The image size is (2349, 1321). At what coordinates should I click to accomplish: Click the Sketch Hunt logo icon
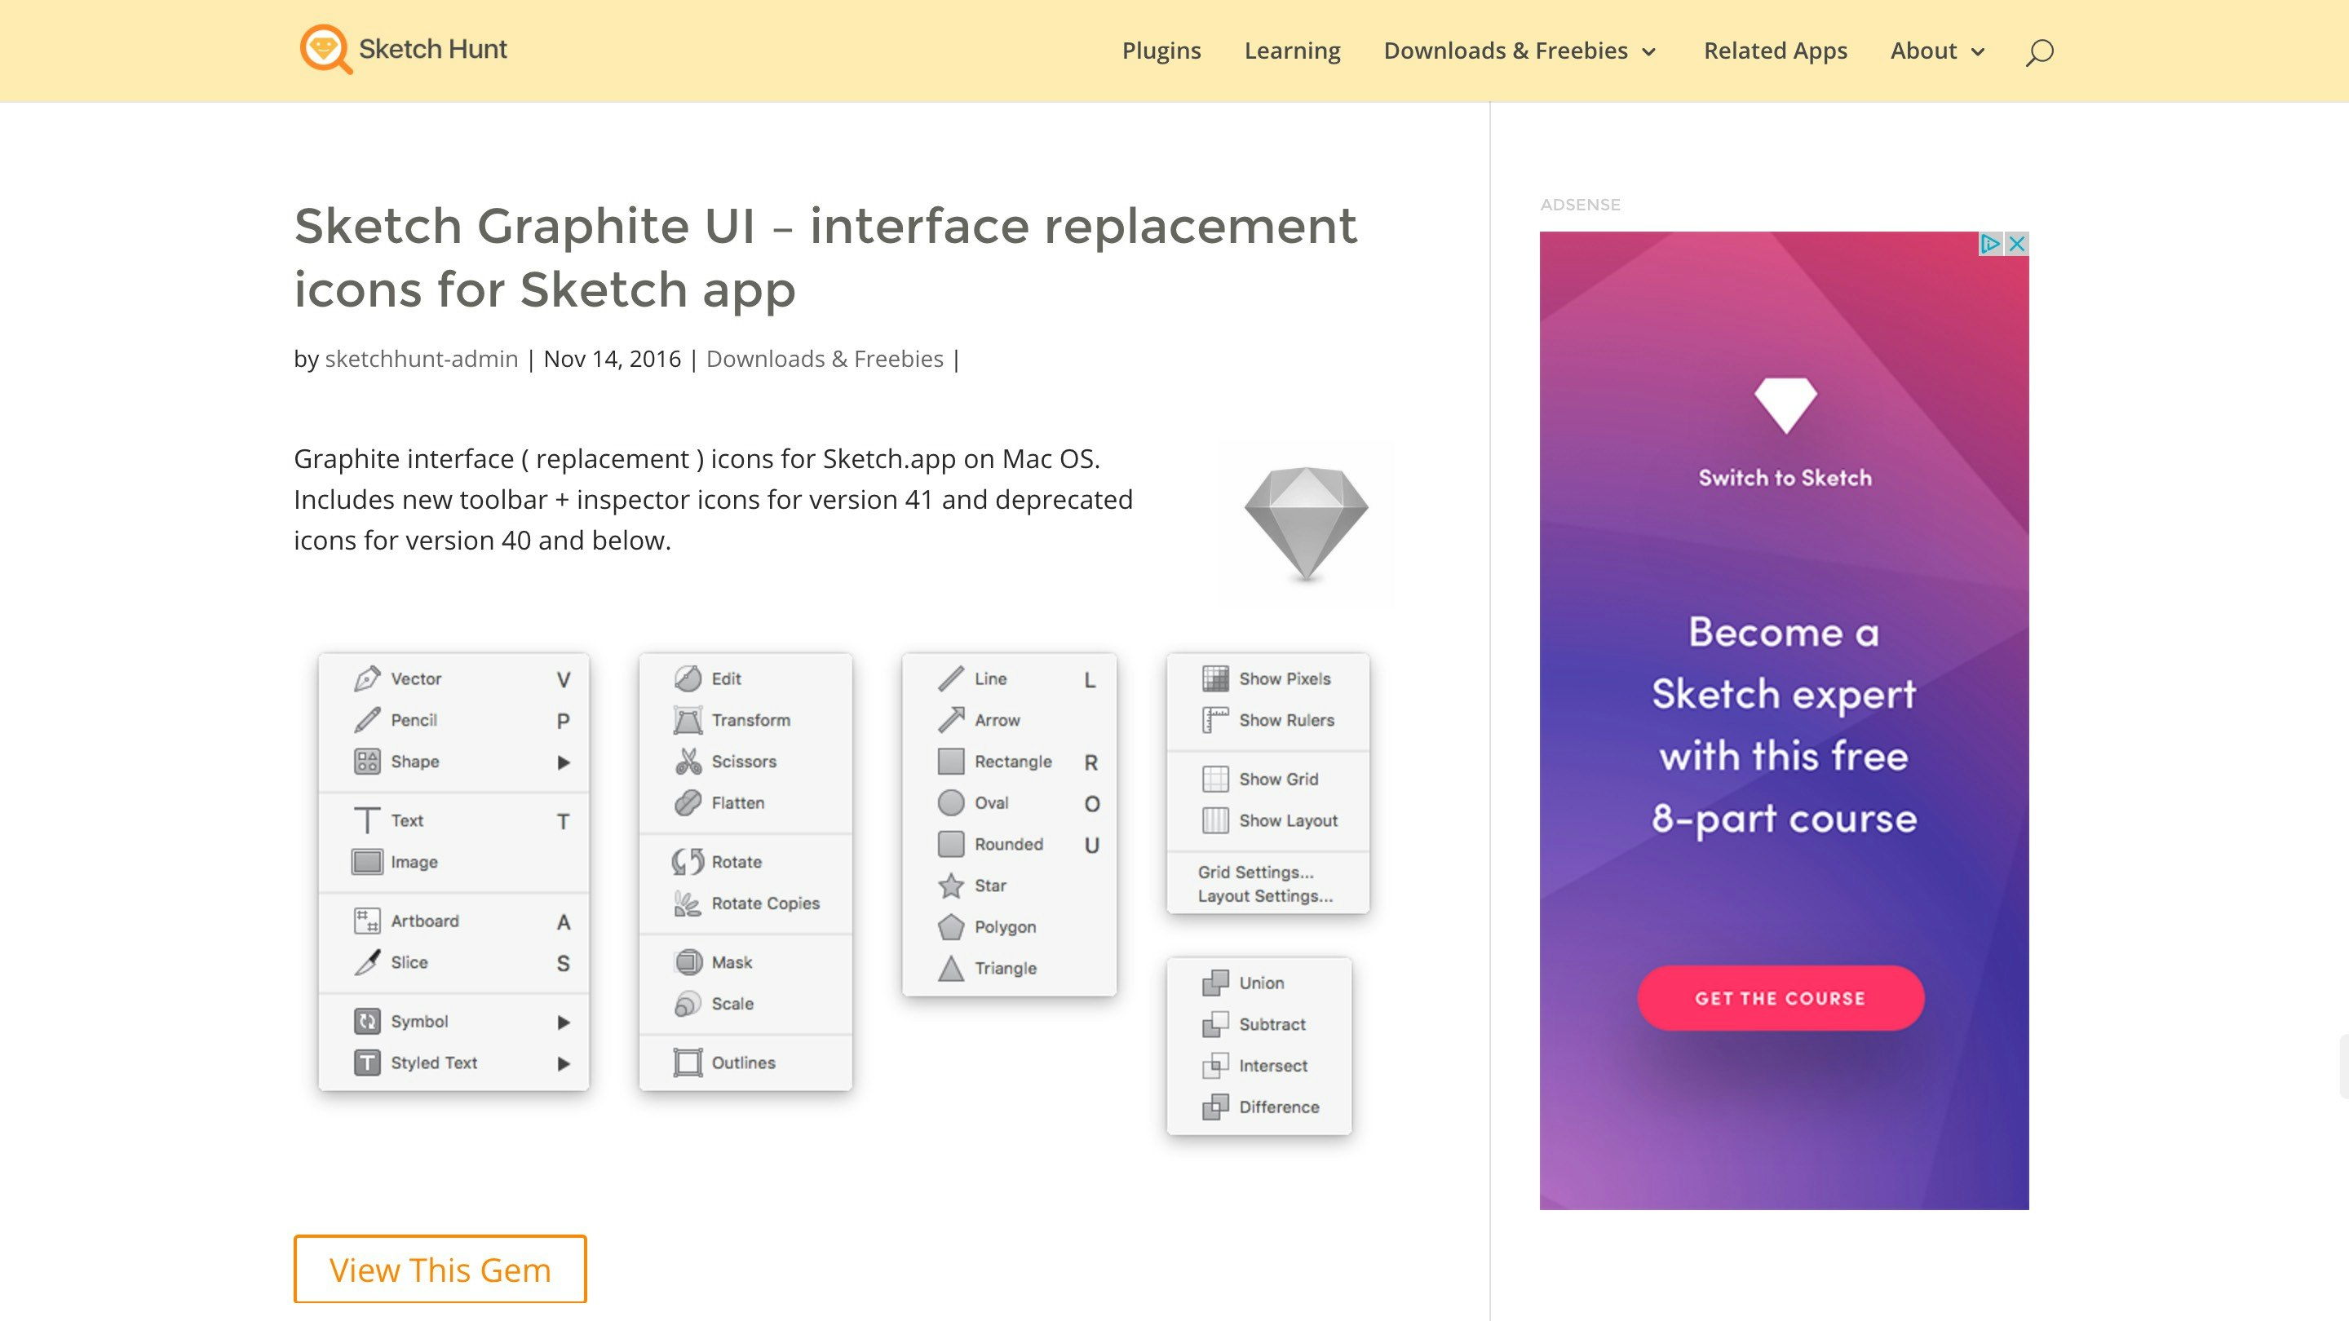(x=325, y=49)
